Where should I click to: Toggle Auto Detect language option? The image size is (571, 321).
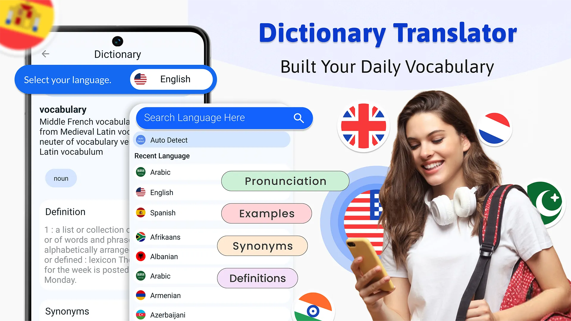[212, 140]
